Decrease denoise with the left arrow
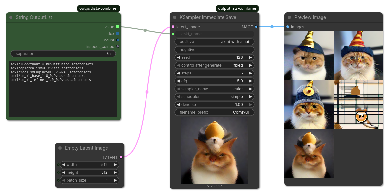Viewport: 390px width, 196px height. [x=178, y=105]
